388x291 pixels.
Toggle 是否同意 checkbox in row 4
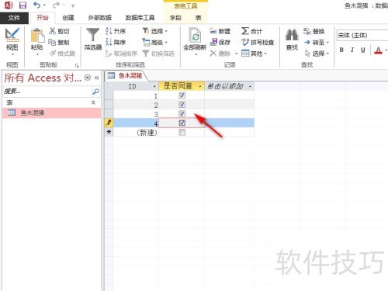pyautogui.click(x=182, y=123)
